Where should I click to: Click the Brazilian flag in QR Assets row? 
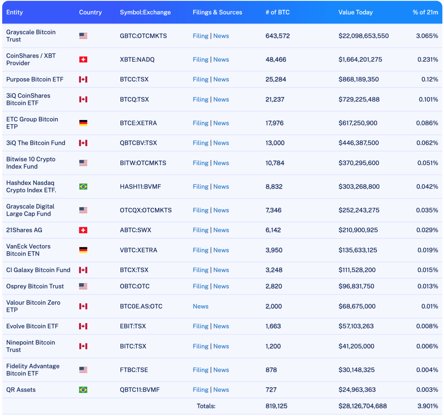tap(83, 390)
